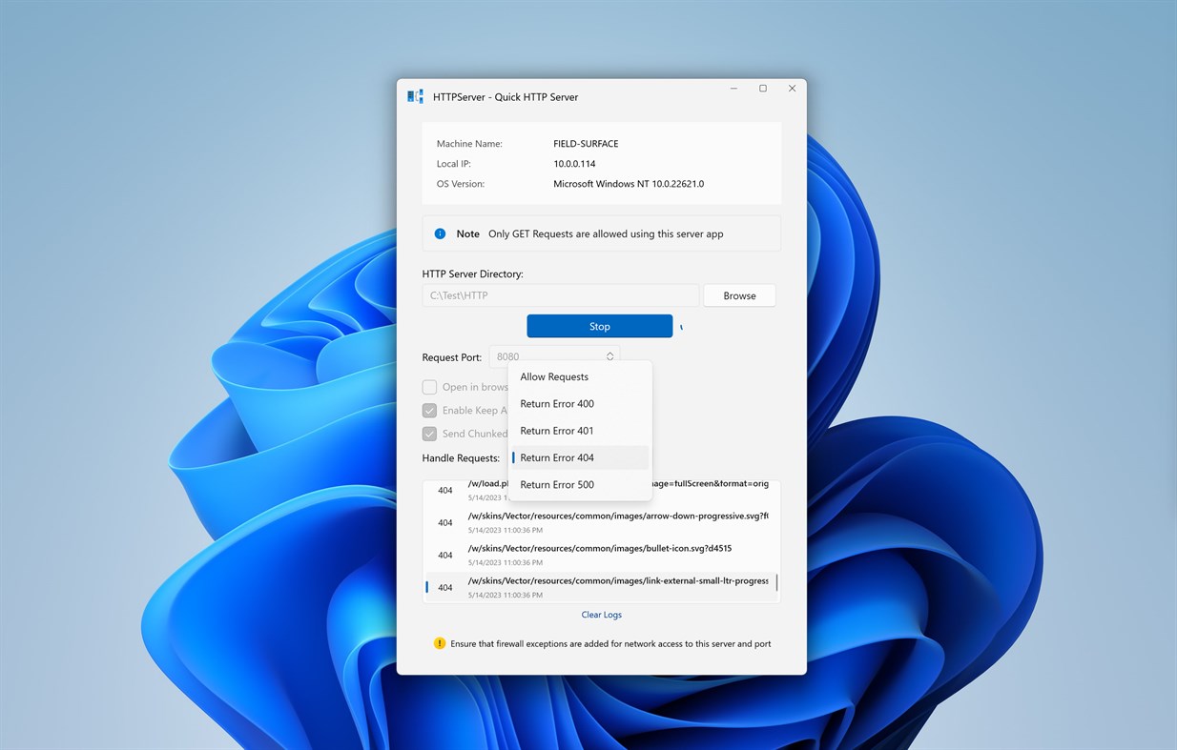
Task: Toggle the Open in browser checkbox
Action: (430, 387)
